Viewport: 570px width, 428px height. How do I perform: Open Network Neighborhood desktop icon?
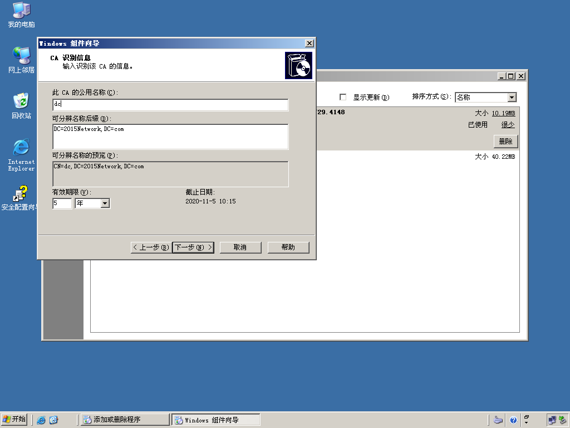[x=22, y=60]
